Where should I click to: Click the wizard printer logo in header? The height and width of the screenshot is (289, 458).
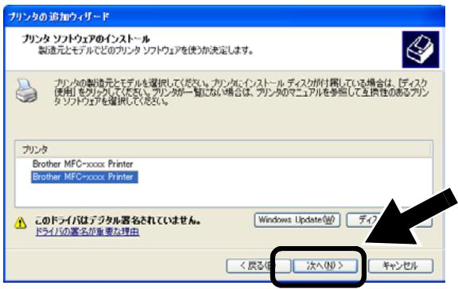point(421,49)
